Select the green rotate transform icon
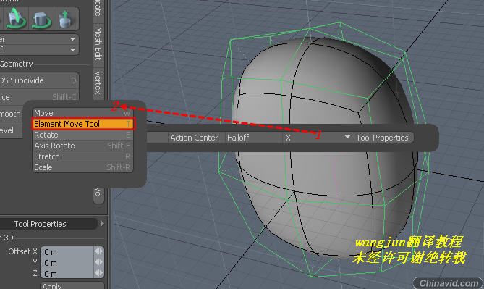Viewport: 484px width, 289px height. pyautogui.click(x=15, y=19)
